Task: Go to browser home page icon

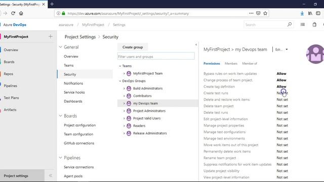Action: point(21,14)
